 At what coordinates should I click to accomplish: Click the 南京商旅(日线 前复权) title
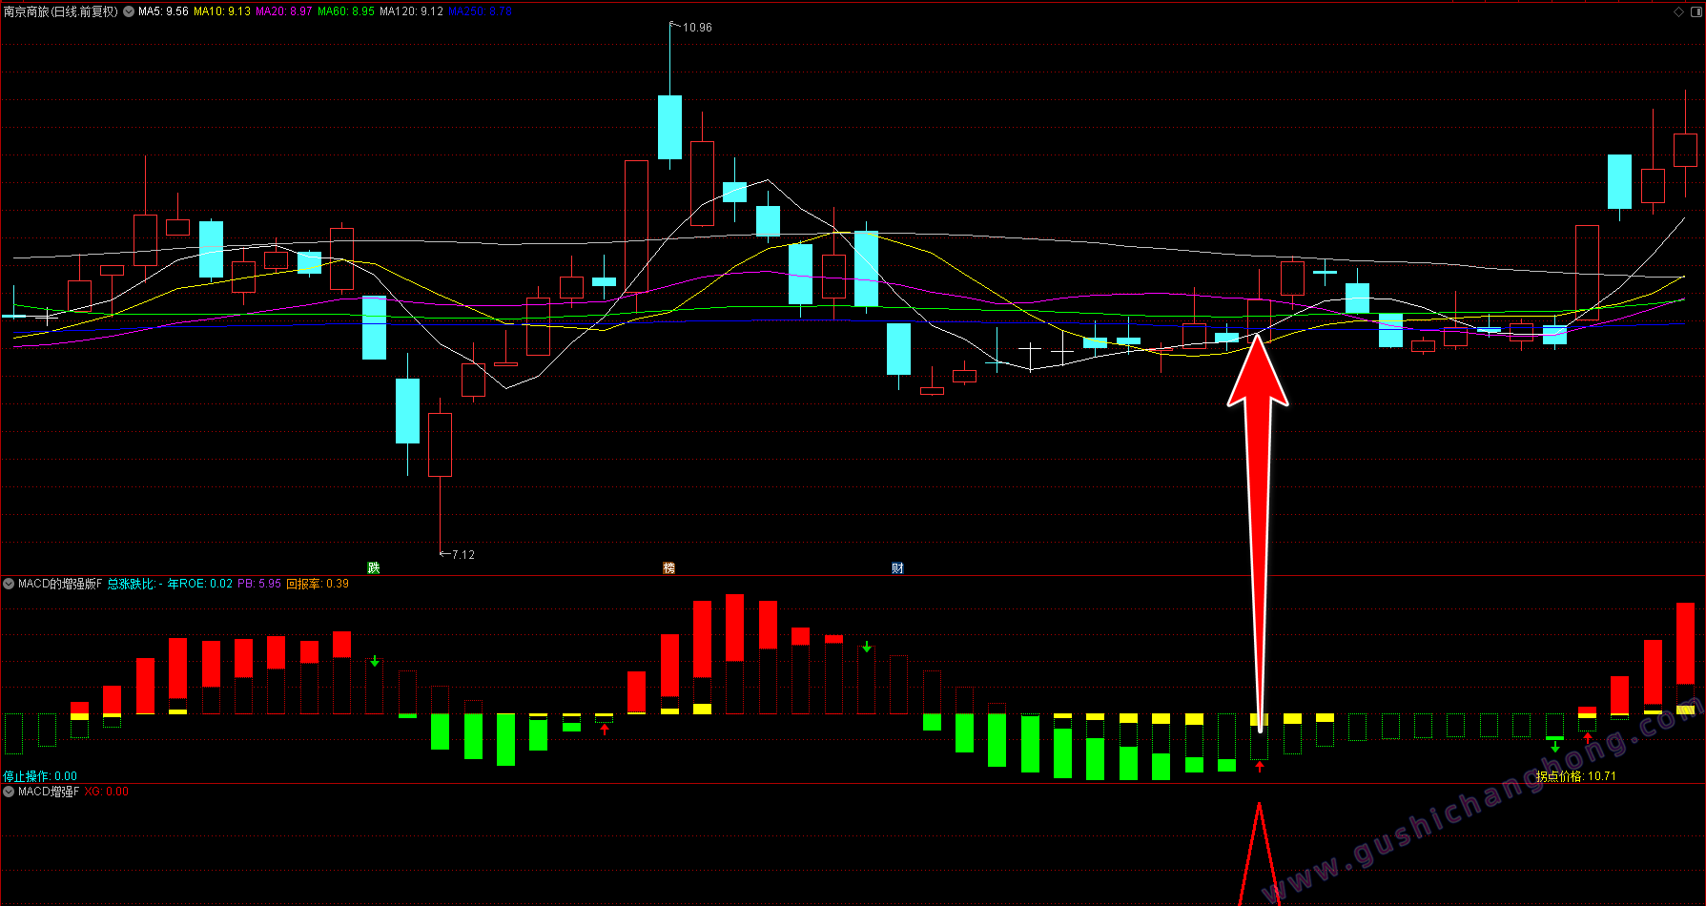61,11
